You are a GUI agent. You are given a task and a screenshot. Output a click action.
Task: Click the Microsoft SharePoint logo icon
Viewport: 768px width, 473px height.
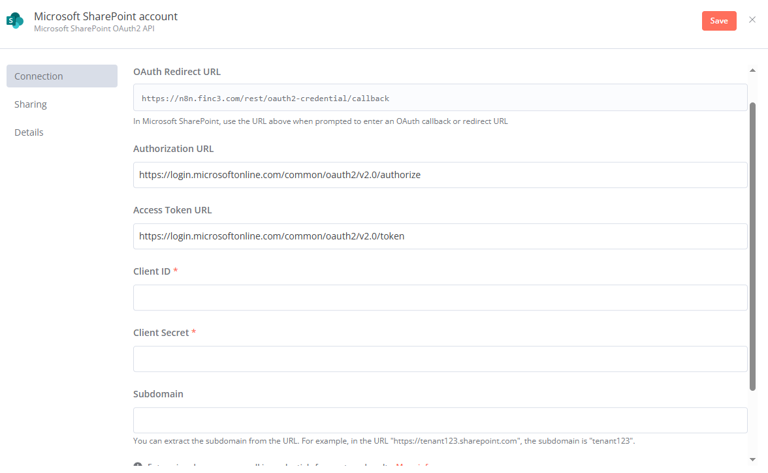point(14,20)
